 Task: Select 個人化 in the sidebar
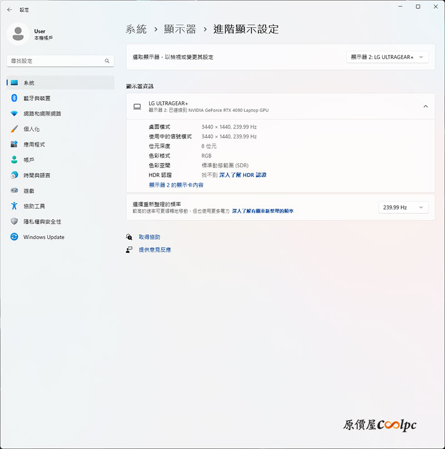[x=61, y=129]
